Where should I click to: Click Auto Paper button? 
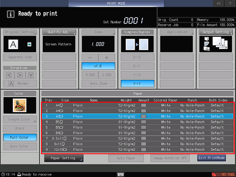(126, 158)
